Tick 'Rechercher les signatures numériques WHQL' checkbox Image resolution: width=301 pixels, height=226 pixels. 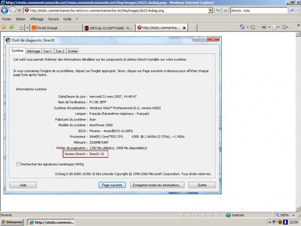click(18, 164)
